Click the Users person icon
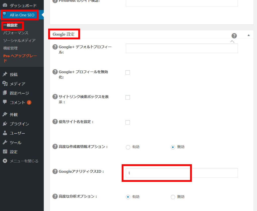This screenshot has height=211, width=257. coord(5,133)
